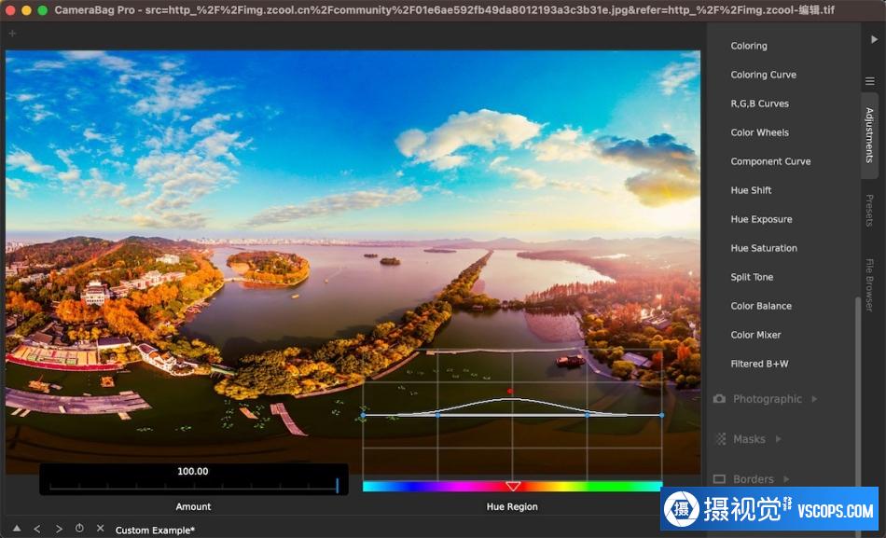Open the File Browser tab
This screenshot has height=538, width=886.
(869, 284)
